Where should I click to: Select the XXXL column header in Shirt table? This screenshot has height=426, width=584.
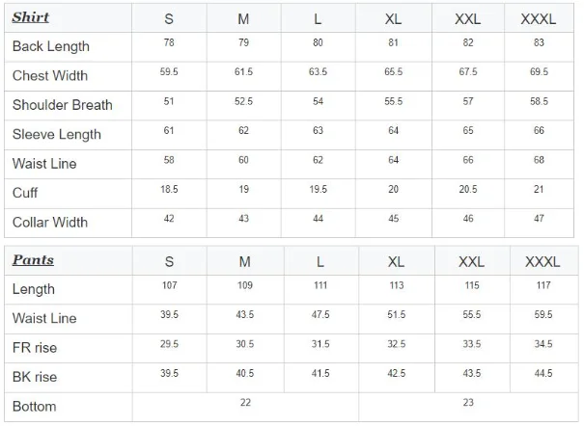(539, 19)
